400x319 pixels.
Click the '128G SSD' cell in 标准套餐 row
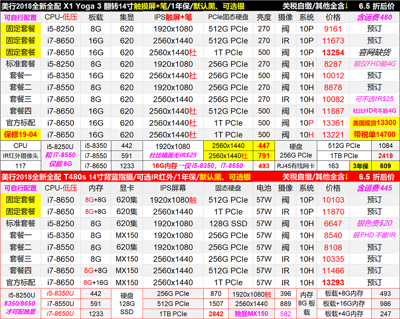click(228, 223)
